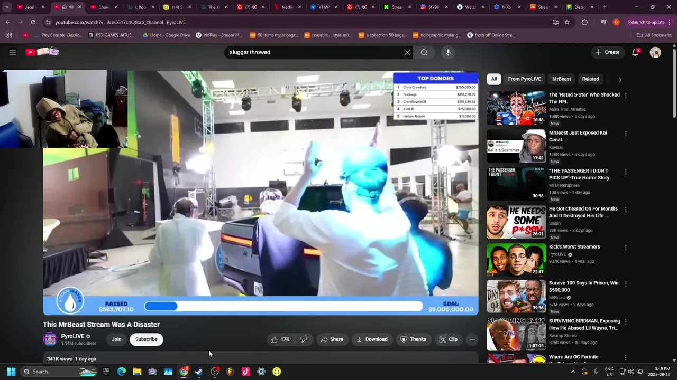Screen dimensions: 677x380
Task: Open 'holographic mylar' bookmark
Action: (x=437, y=35)
